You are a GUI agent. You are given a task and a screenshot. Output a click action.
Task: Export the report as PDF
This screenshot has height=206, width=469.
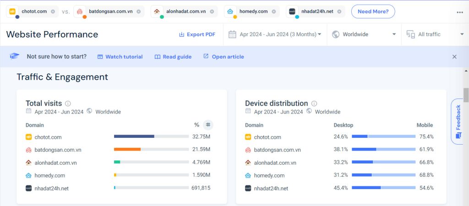pos(197,34)
